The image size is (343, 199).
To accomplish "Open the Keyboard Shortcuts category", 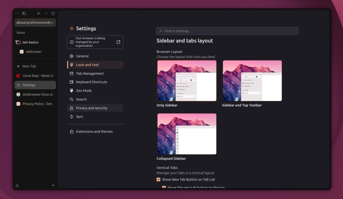I will [x=95, y=82].
